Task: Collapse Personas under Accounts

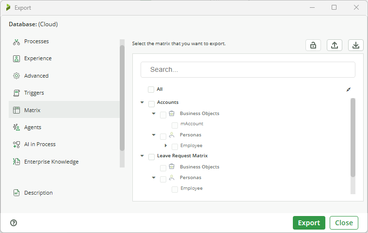Action: coord(154,135)
